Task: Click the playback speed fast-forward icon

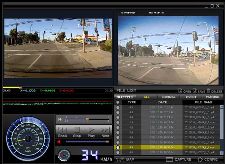Action: click(x=60, y=120)
